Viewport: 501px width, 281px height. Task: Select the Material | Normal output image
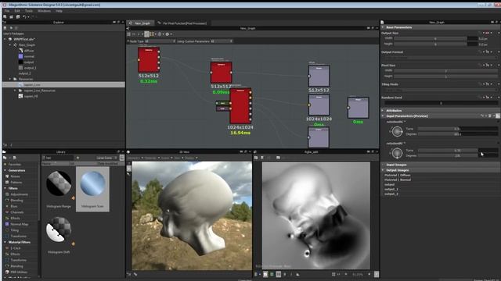point(398,180)
